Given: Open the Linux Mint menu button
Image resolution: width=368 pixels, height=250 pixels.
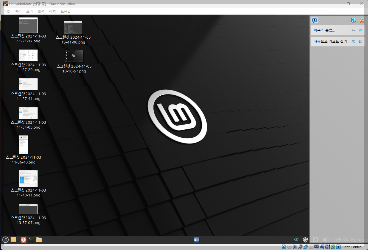Looking at the screenshot, I should (x=5, y=240).
